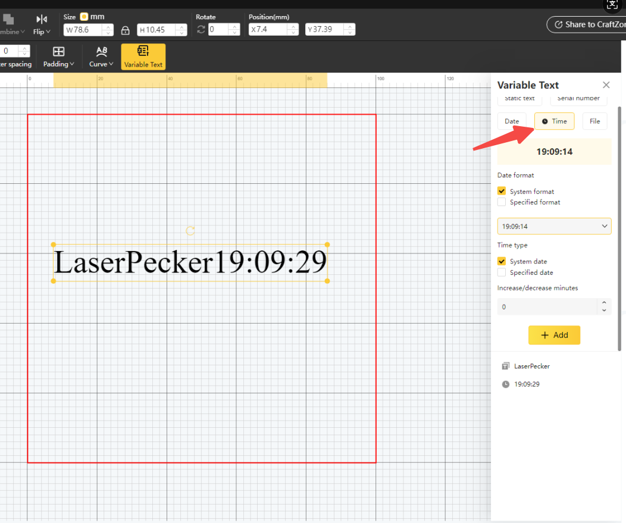The width and height of the screenshot is (626, 523).
Task: Click the width W78.6 input field
Action: (x=84, y=30)
